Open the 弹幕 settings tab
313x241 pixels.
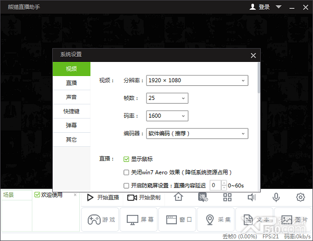(71, 125)
